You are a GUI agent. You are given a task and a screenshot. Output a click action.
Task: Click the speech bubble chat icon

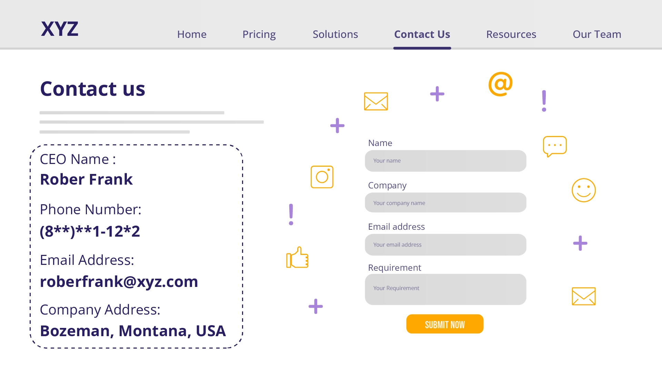point(554,146)
